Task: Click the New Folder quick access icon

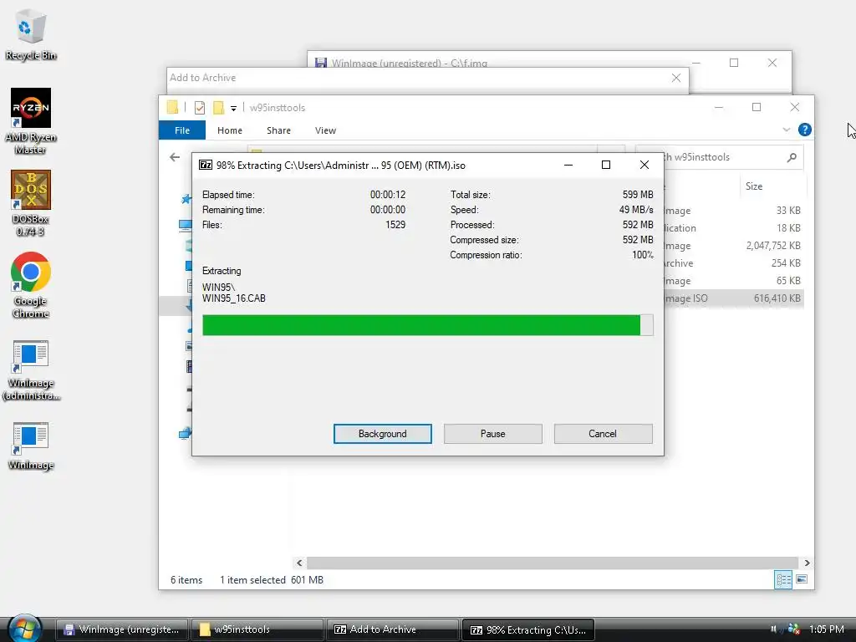Action: tap(218, 108)
